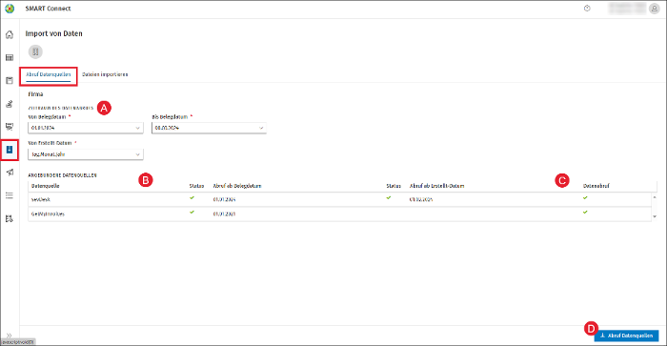
Task: Click the Import von Daten page heading
Action: pos(54,33)
